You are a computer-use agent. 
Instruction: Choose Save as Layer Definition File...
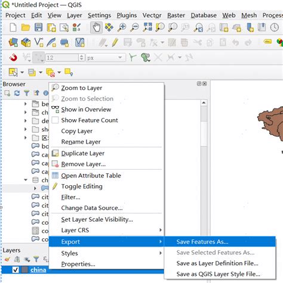[220, 263]
